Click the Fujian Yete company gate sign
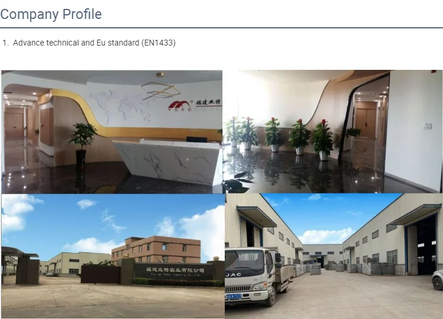The width and height of the screenshot is (443, 319). (175, 272)
